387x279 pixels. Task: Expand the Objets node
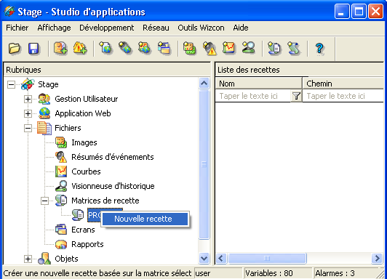[28, 259]
